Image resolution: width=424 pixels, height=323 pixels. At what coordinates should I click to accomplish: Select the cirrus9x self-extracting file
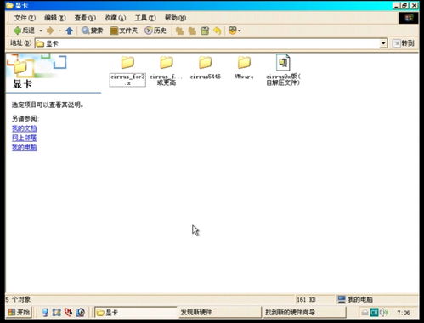[283, 70]
